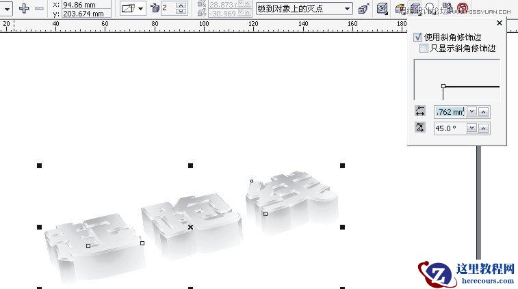Click the bevel depth field .762 mm
This screenshot has width=518, height=289.
[x=450, y=112]
